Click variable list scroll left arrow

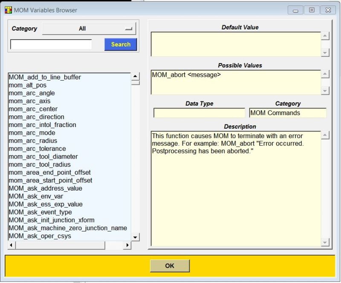point(12,245)
